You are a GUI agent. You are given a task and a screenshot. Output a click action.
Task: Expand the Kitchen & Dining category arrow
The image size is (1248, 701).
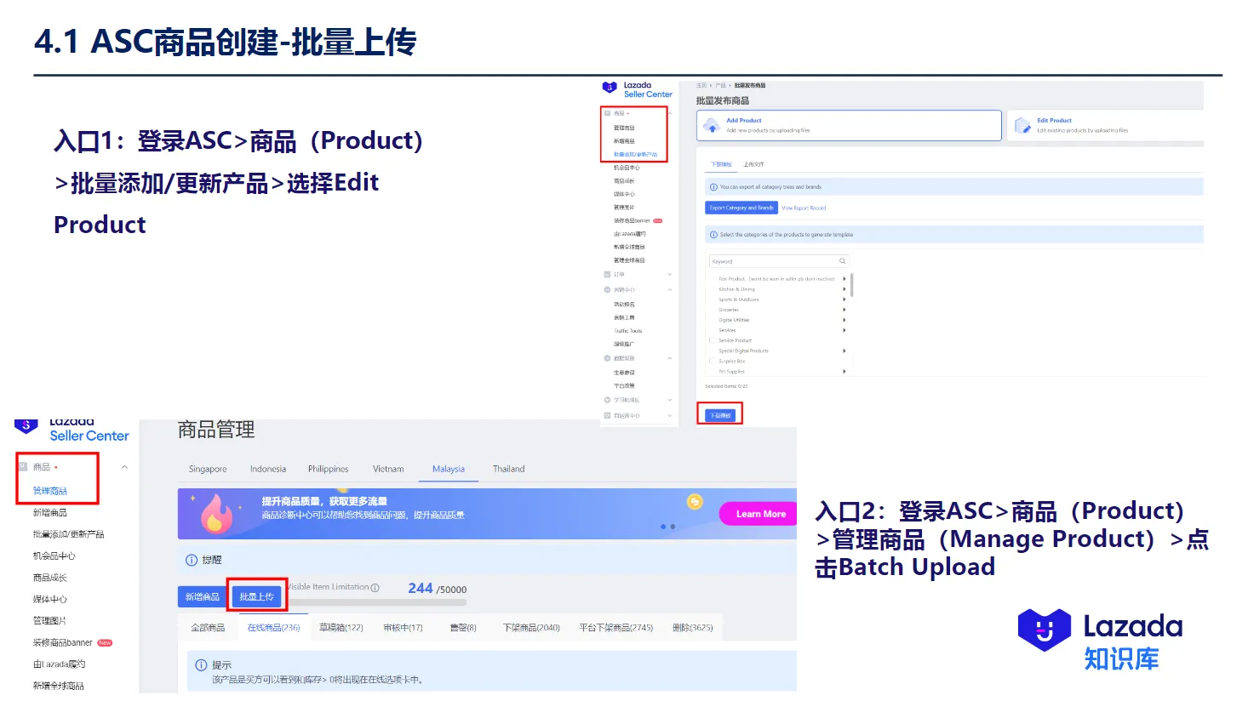[x=844, y=289]
